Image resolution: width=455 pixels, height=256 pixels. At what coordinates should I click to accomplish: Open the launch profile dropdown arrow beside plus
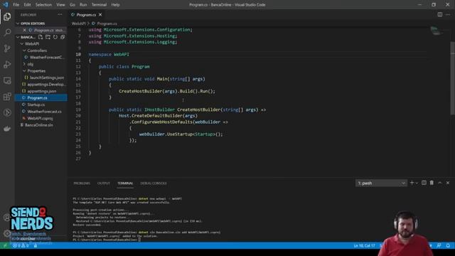(x=417, y=183)
